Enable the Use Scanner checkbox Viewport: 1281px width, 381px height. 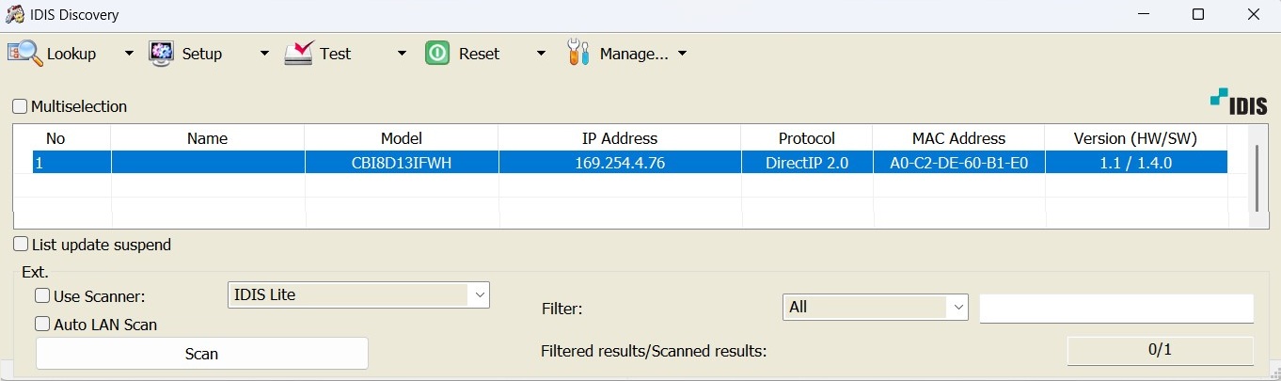(42, 296)
